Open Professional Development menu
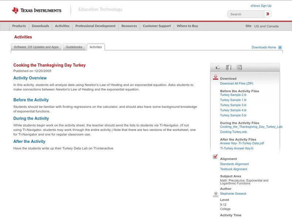Image resolution: width=292 pixels, height=218 pixels. (95, 26)
